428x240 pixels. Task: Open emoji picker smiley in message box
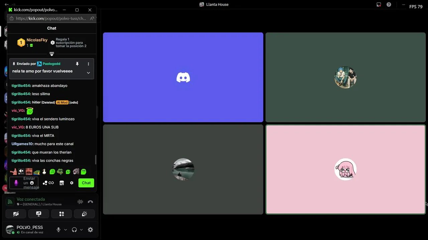(x=32, y=183)
